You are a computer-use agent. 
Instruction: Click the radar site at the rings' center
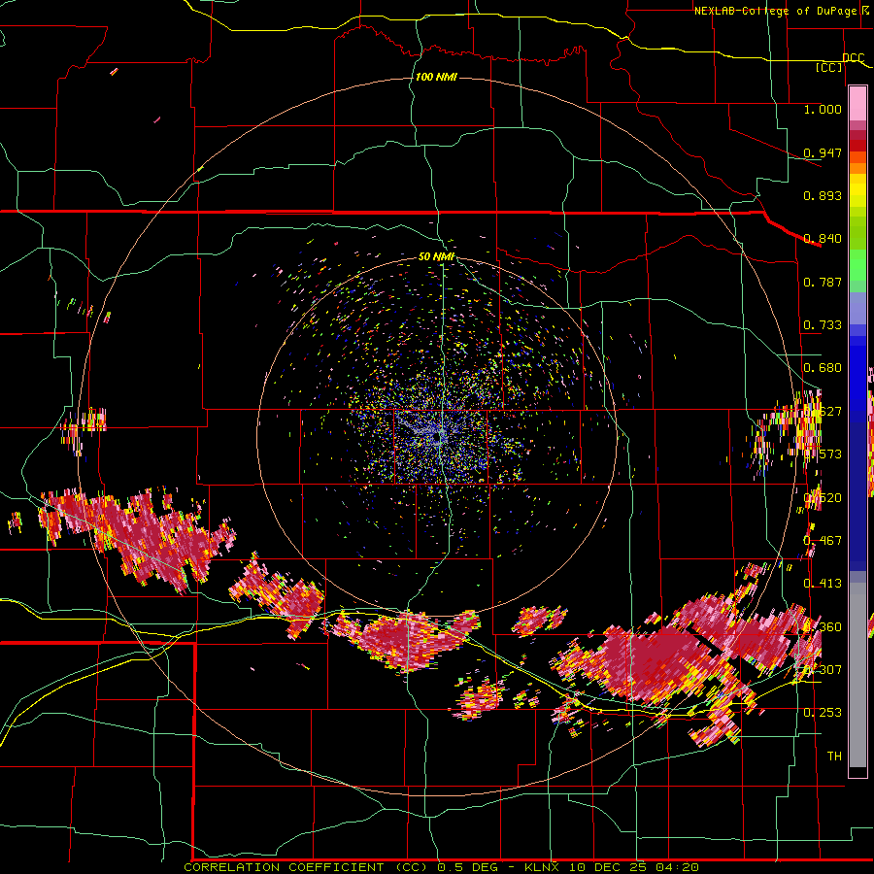(x=438, y=437)
